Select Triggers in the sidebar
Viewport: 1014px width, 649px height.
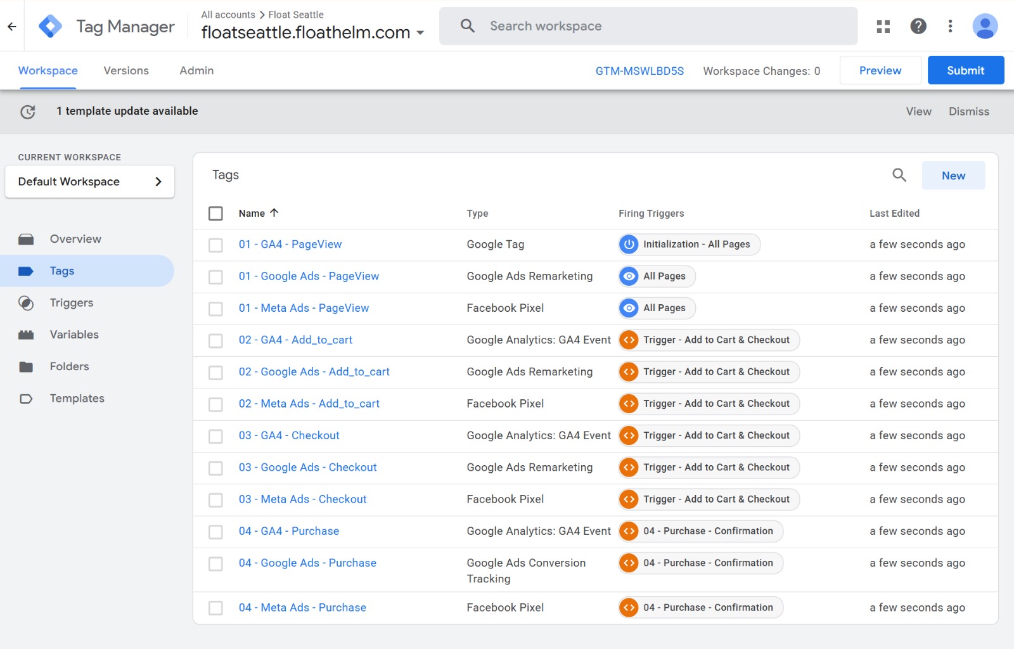(x=87, y=303)
